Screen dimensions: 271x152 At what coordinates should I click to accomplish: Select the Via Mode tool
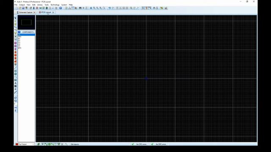[15, 30]
